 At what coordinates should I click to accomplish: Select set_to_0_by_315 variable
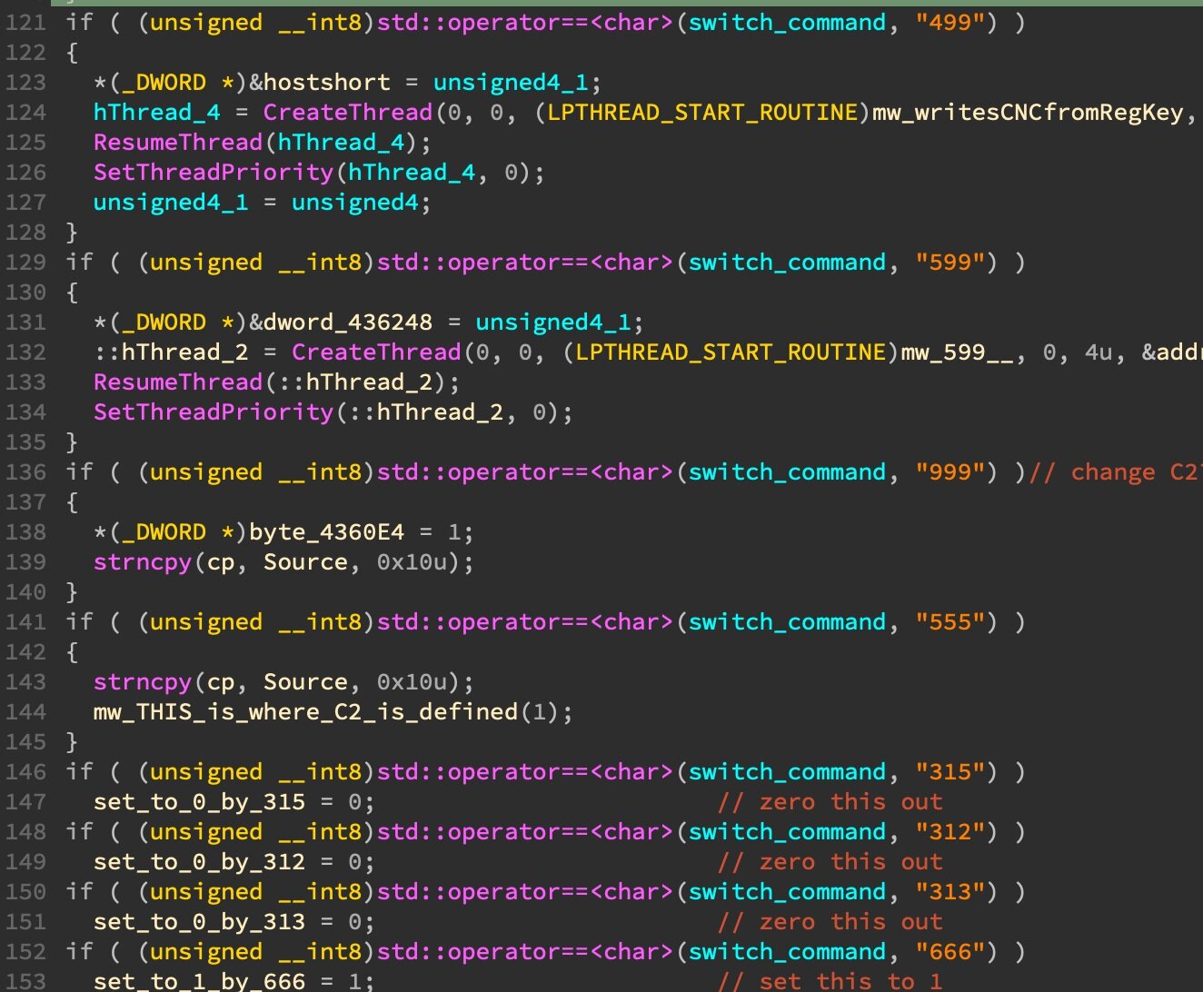(199, 802)
